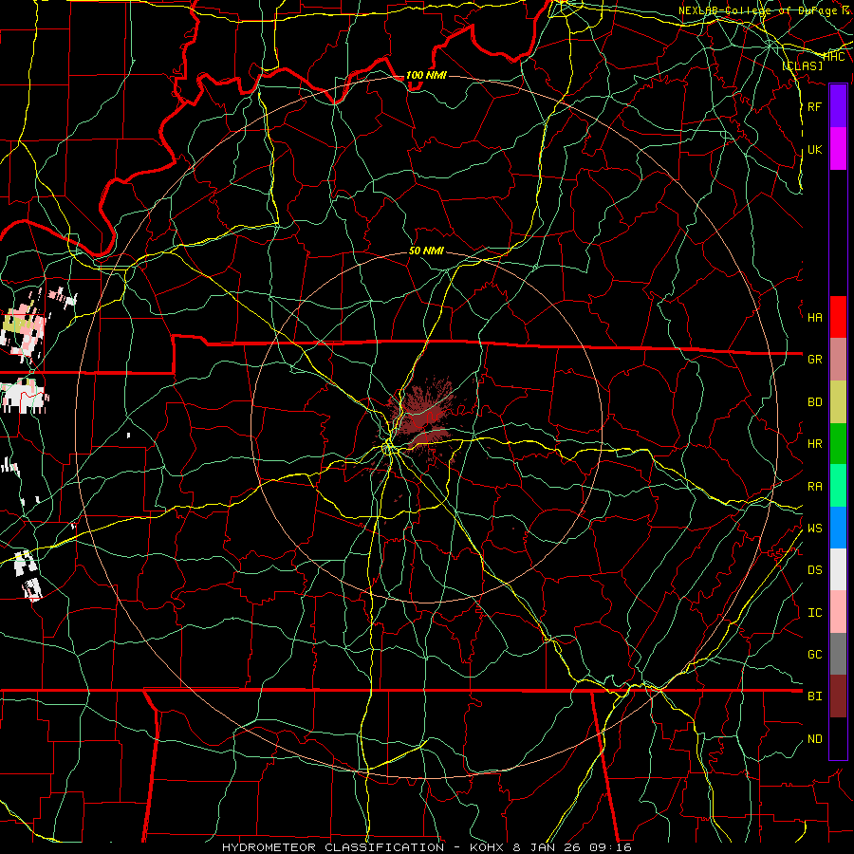854x854 pixels.
Task: Click the NEXLAB-College of DuPage credit text
Action: 766,10
